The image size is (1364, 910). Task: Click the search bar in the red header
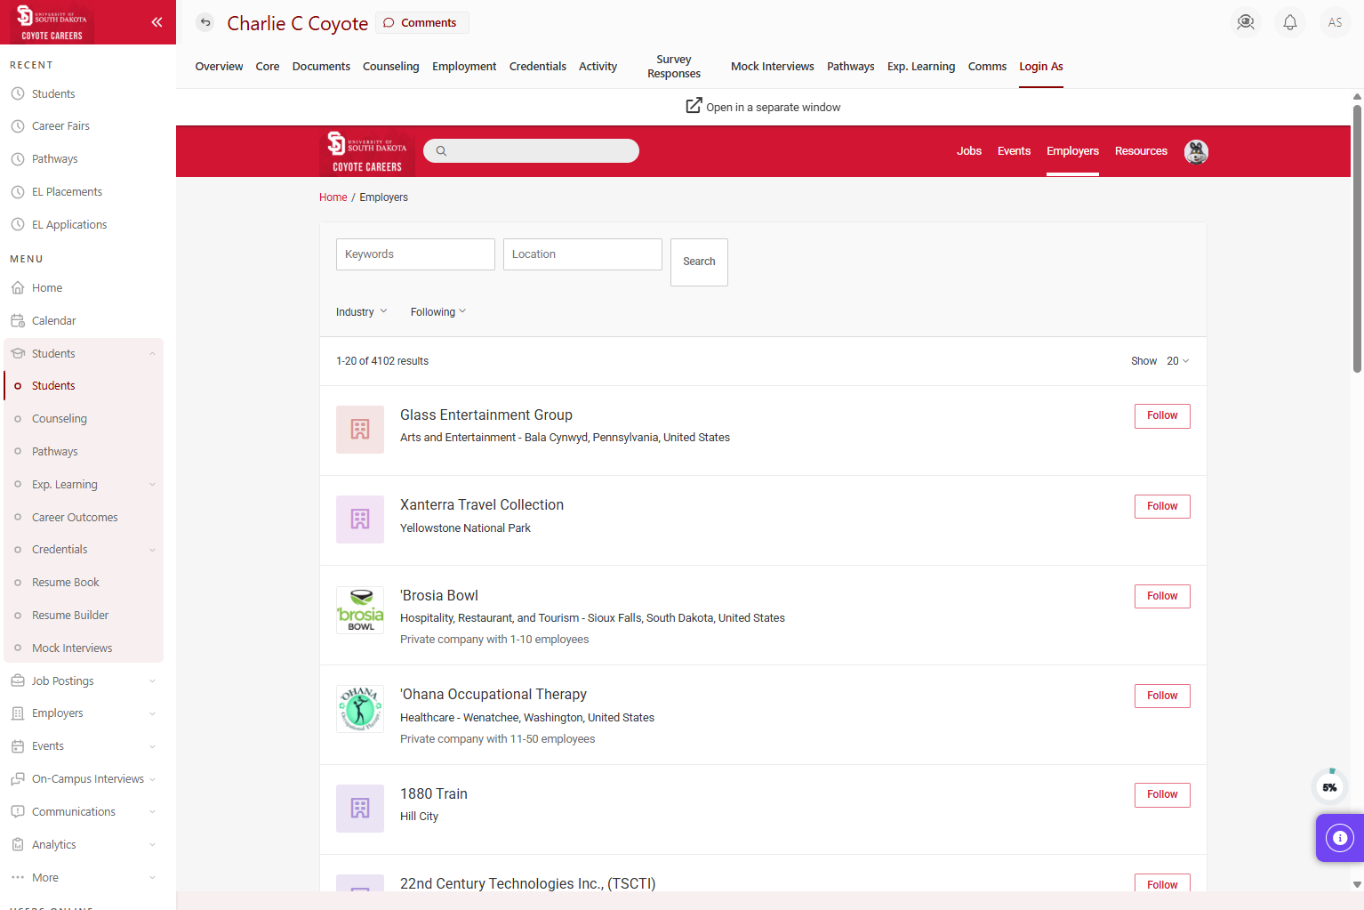531,151
